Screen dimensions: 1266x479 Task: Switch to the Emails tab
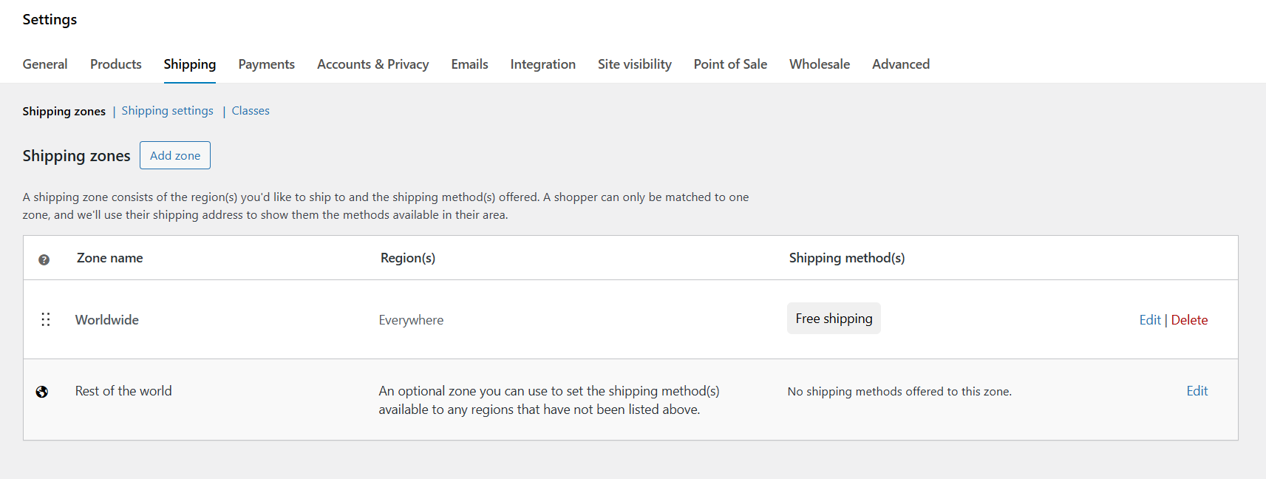point(470,64)
